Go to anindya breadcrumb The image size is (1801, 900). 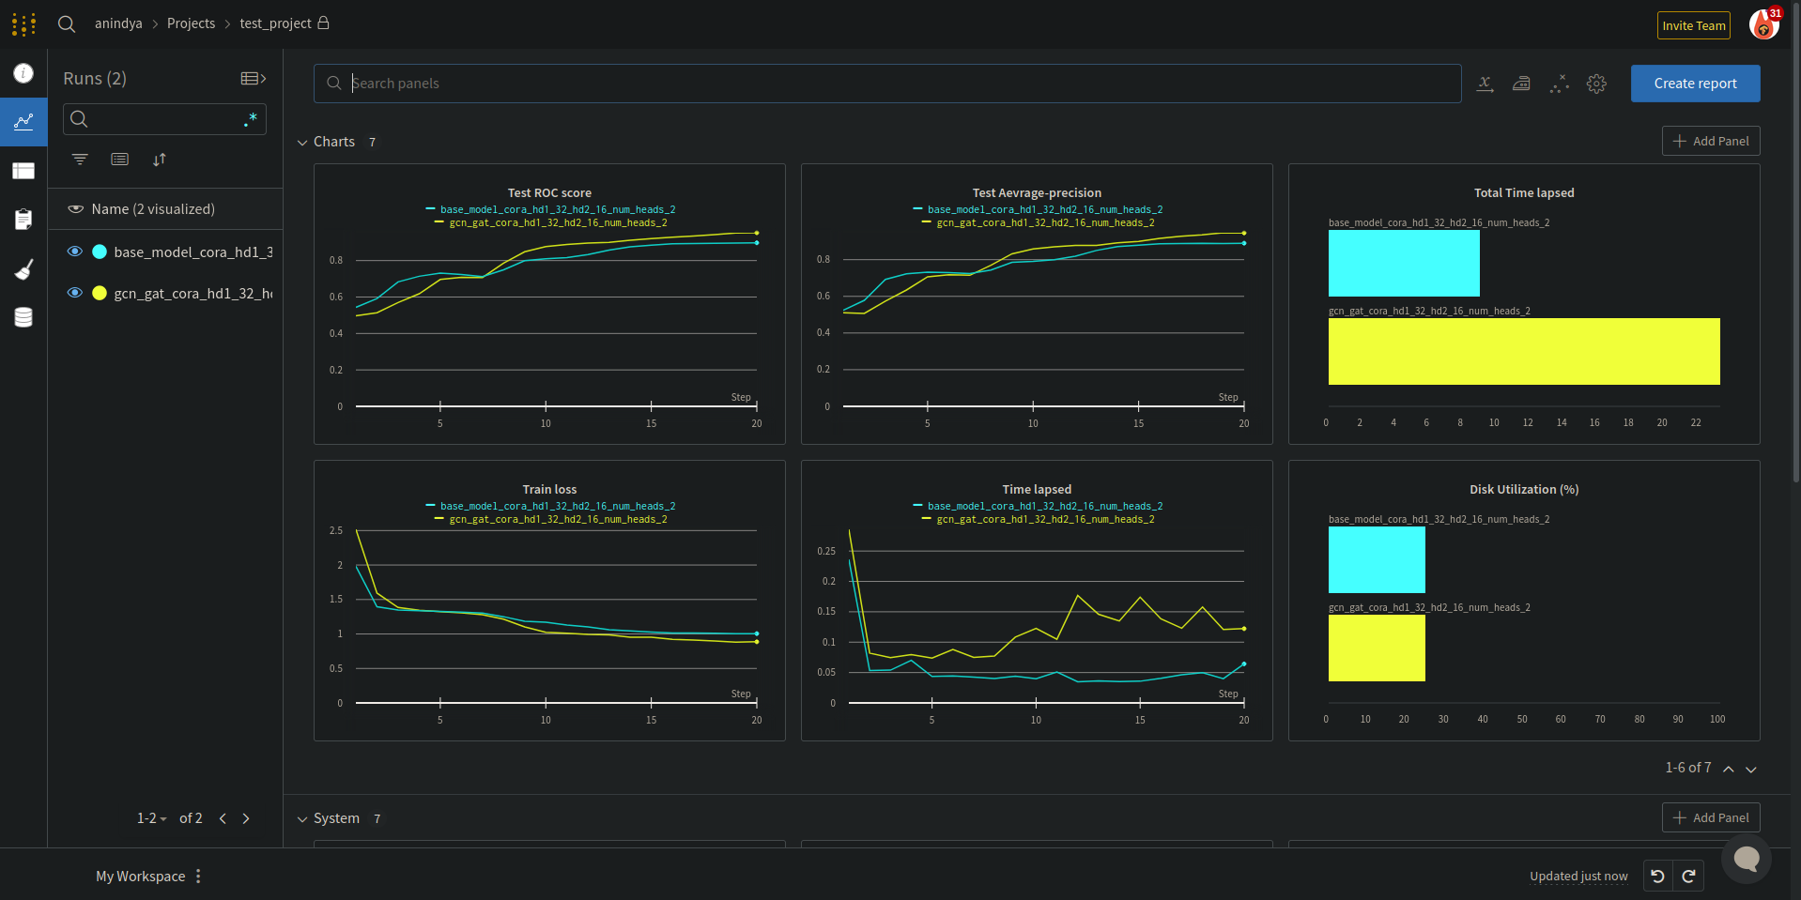(118, 23)
